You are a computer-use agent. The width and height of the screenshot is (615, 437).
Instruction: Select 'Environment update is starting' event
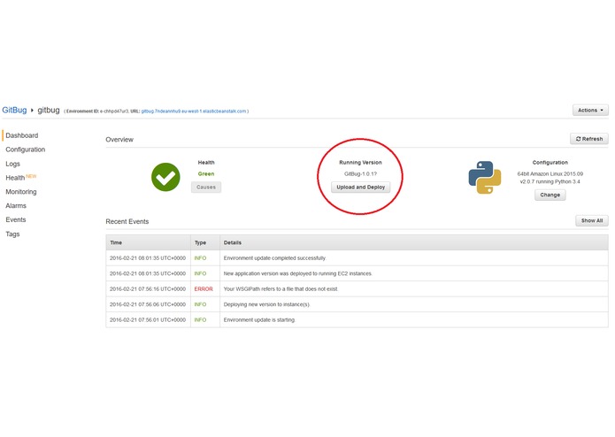point(357,320)
